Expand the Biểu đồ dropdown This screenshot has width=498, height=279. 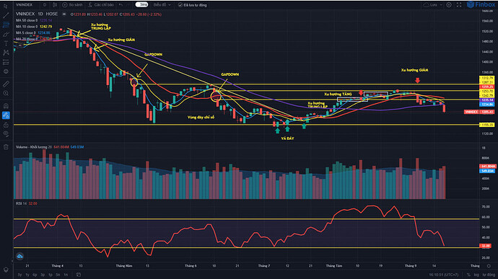click(162, 5)
